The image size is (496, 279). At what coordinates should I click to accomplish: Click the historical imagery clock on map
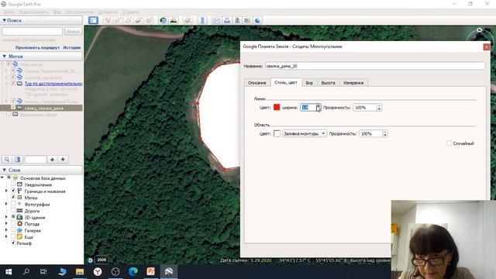pos(90,260)
